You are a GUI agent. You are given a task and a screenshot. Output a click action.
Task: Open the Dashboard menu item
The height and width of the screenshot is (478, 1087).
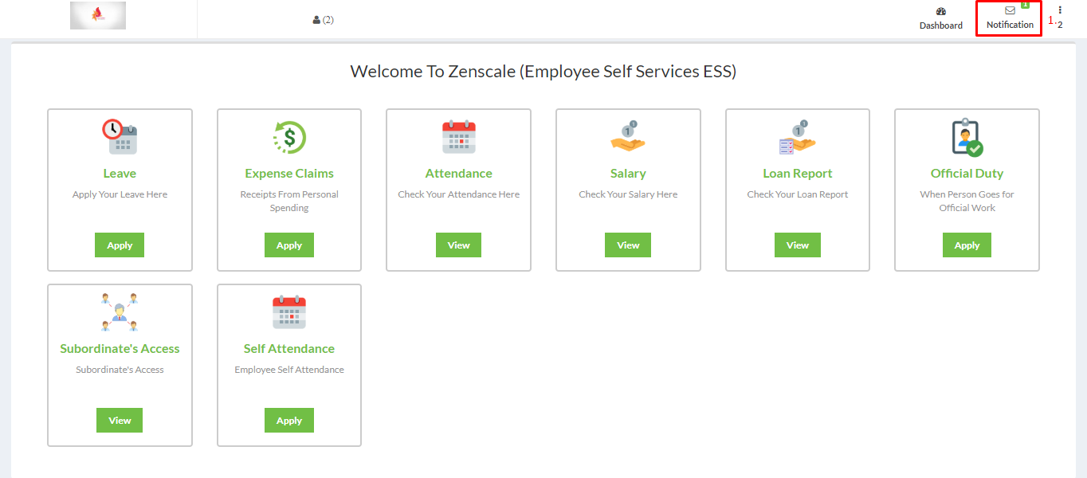941,19
